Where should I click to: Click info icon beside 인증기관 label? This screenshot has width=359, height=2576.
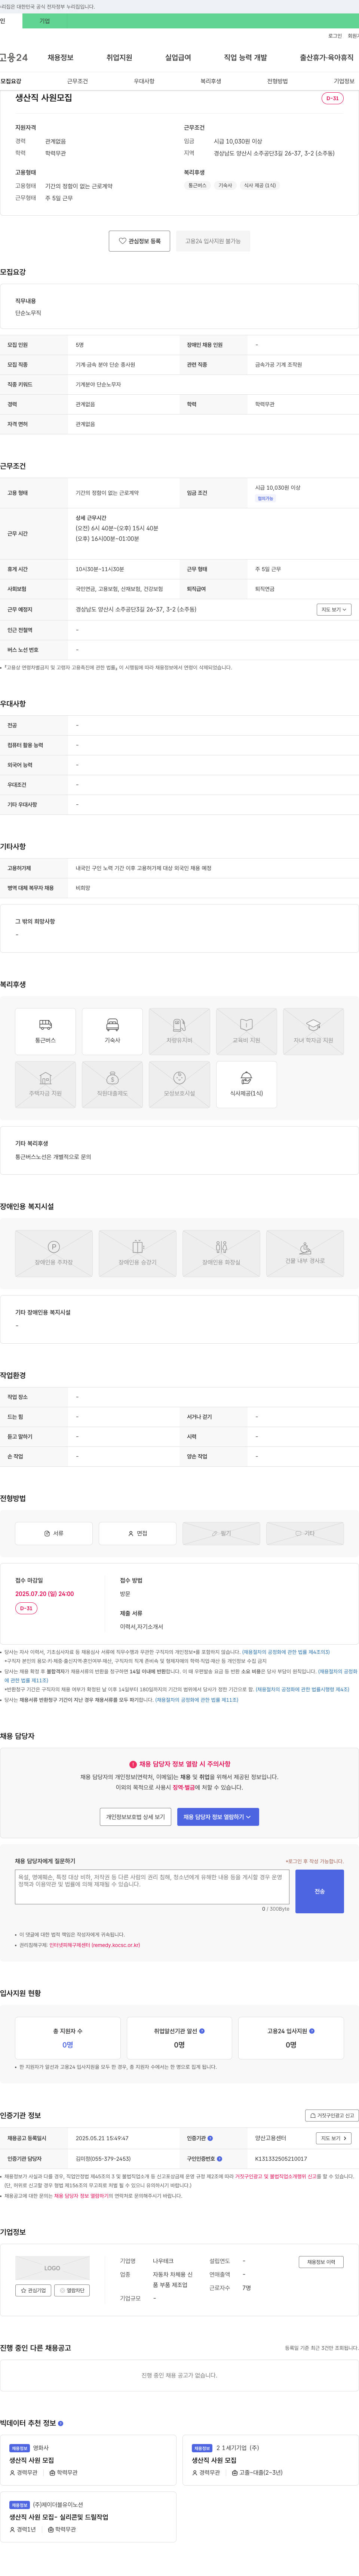[x=210, y=2138]
